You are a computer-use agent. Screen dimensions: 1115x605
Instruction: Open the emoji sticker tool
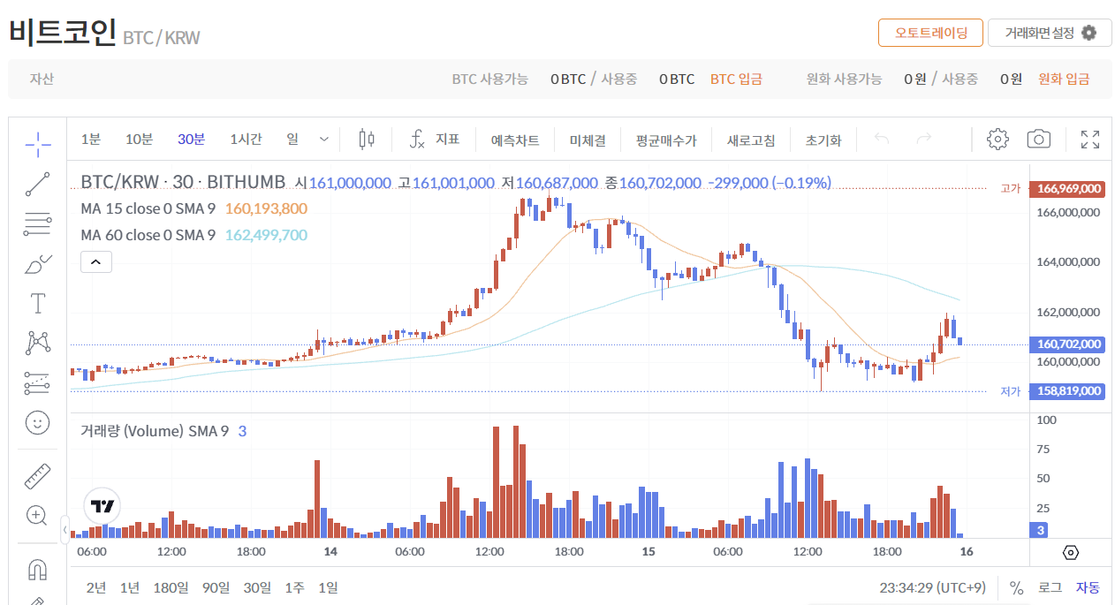coord(37,422)
